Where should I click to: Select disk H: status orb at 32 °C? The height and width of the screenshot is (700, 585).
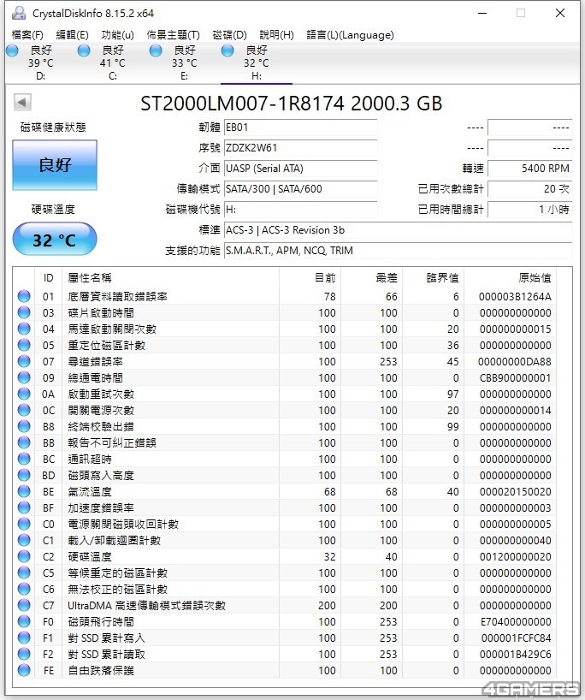coord(227,50)
